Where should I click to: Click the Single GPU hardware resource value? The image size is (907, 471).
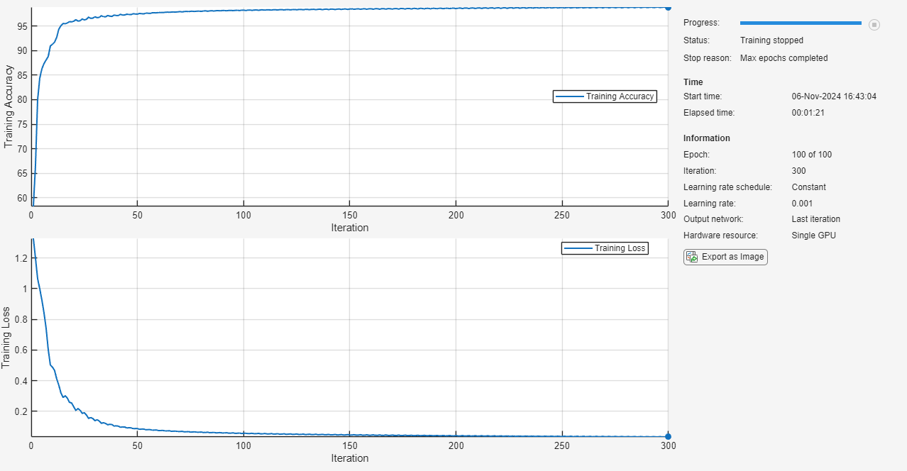813,236
